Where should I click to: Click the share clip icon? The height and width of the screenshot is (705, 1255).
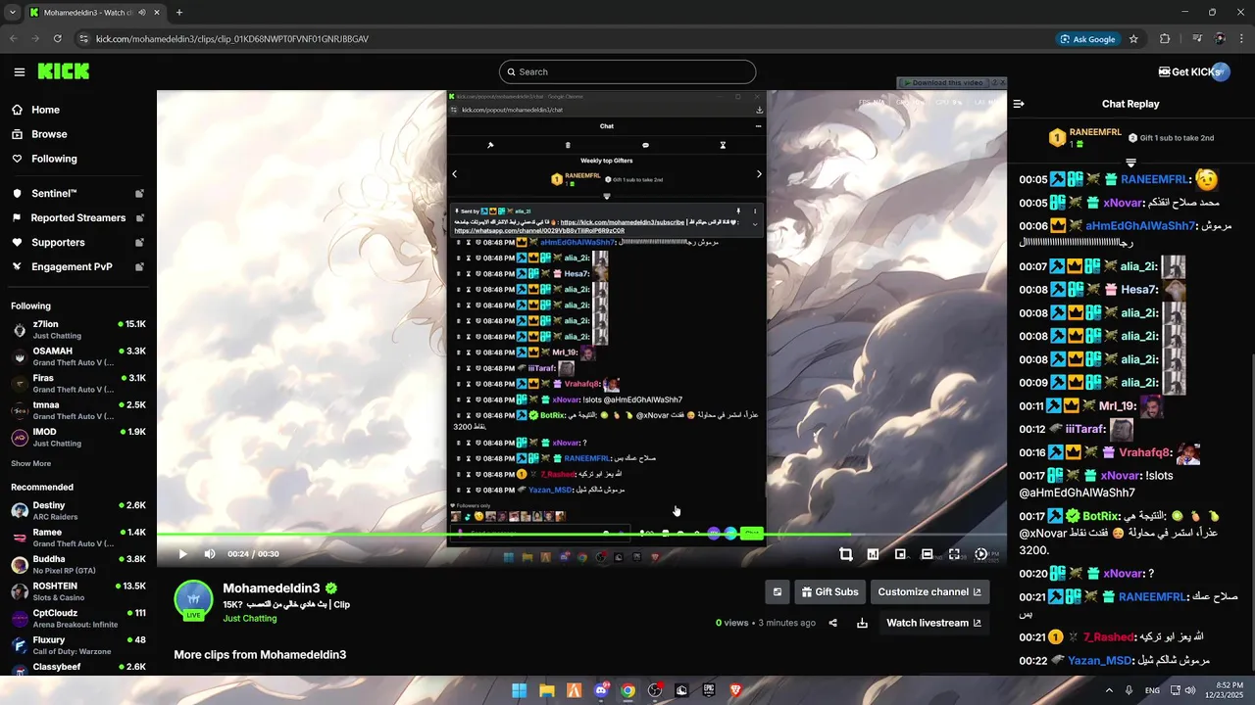click(x=832, y=623)
